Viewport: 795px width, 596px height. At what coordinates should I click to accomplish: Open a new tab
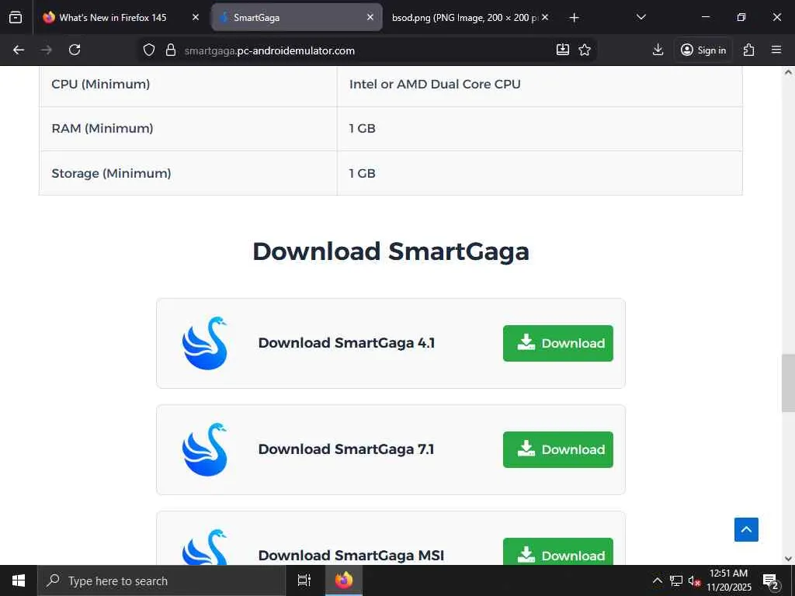(574, 18)
